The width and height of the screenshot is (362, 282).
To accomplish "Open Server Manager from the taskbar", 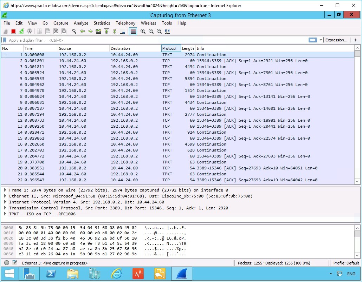I will [29, 274].
